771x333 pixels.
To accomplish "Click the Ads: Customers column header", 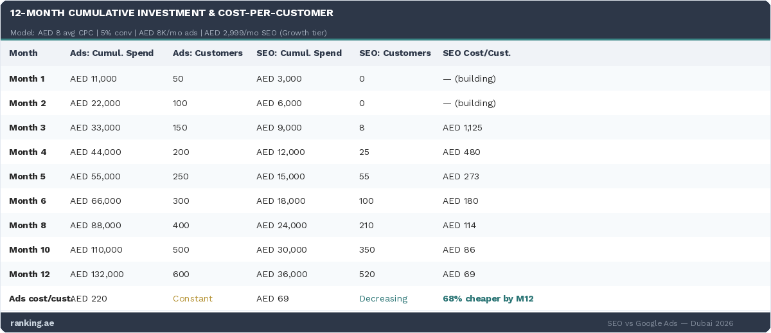I will [x=208, y=53].
